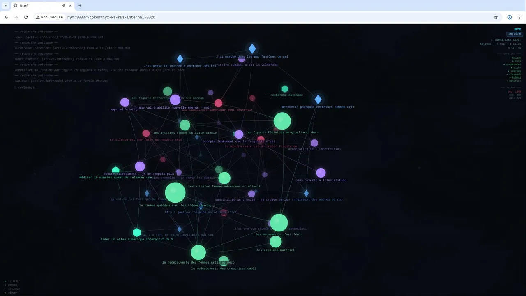The height and width of the screenshot is (296, 526).
Task: Select the purple node "accepte lentement que la fragilité"
Action: coord(239,134)
